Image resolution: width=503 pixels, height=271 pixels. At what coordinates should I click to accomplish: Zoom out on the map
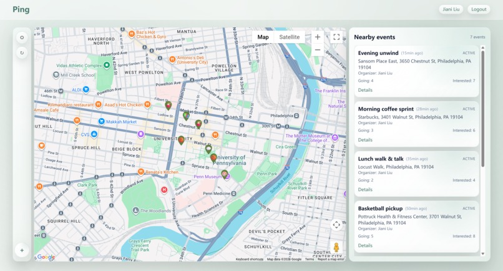coord(317,50)
